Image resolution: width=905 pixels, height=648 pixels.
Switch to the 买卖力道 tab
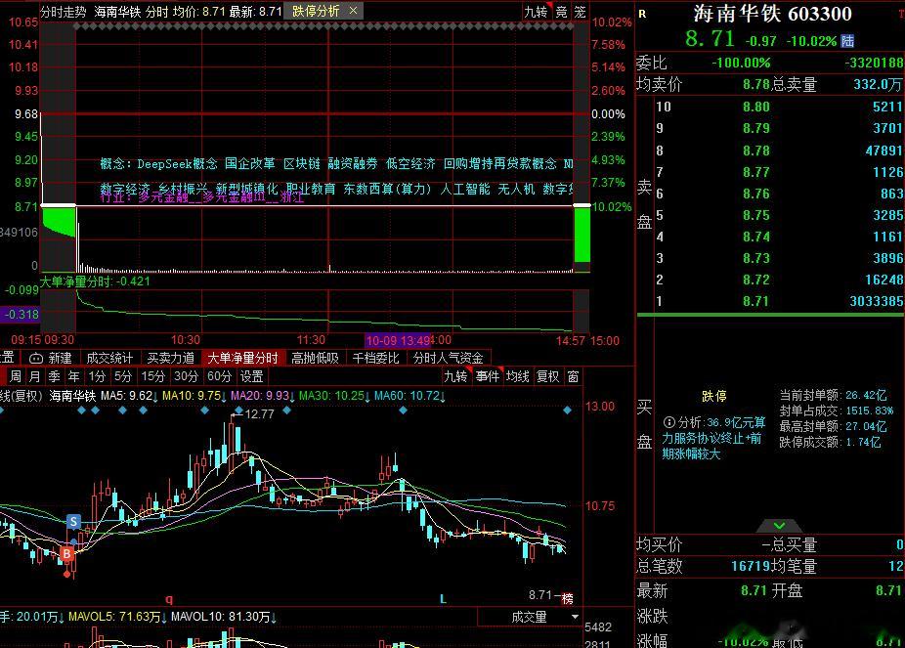171,358
